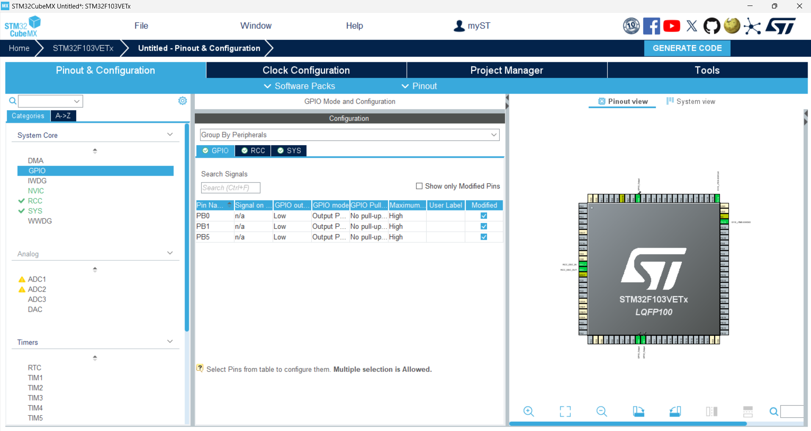
Task: Click the Pinout view chip icon
Action: point(602,101)
